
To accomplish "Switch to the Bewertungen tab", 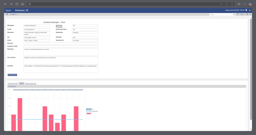I will (x=30, y=84).
